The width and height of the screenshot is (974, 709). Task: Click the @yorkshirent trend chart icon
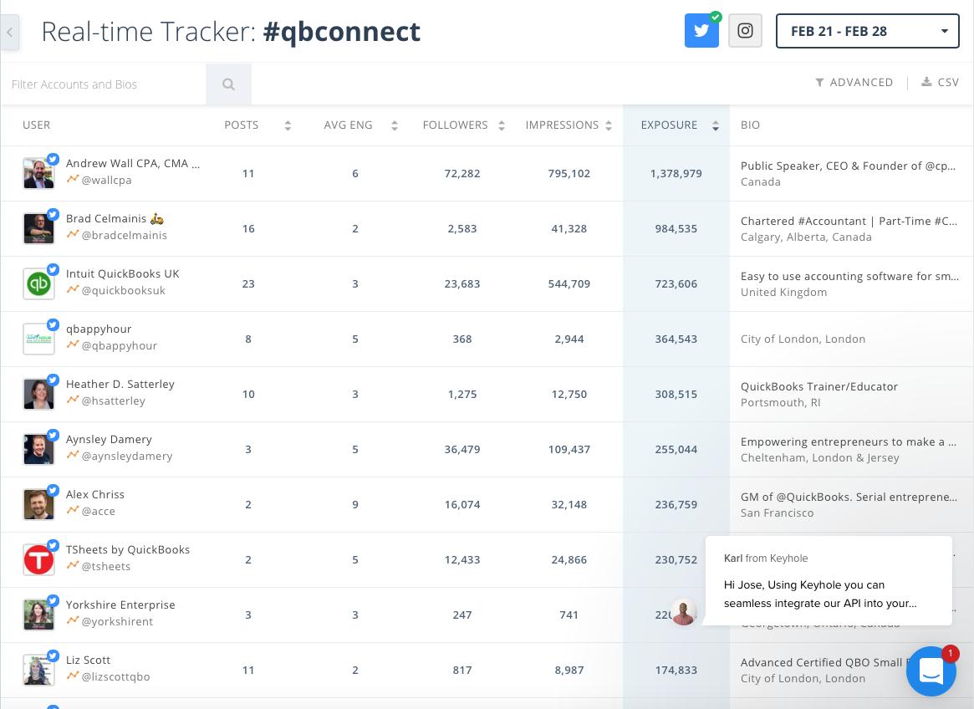pos(73,620)
